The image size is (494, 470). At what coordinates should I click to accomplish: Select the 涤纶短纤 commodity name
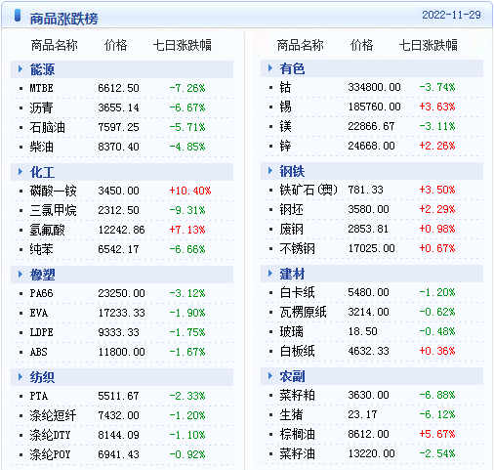point(53,415)
